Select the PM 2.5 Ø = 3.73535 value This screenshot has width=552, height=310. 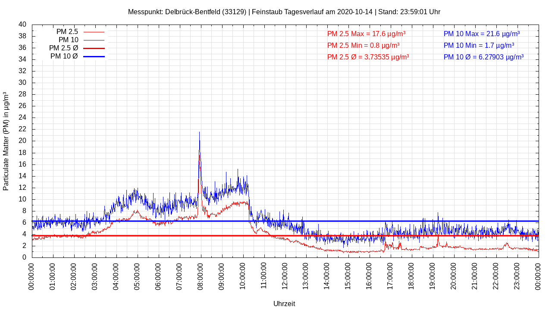[368, 57]
